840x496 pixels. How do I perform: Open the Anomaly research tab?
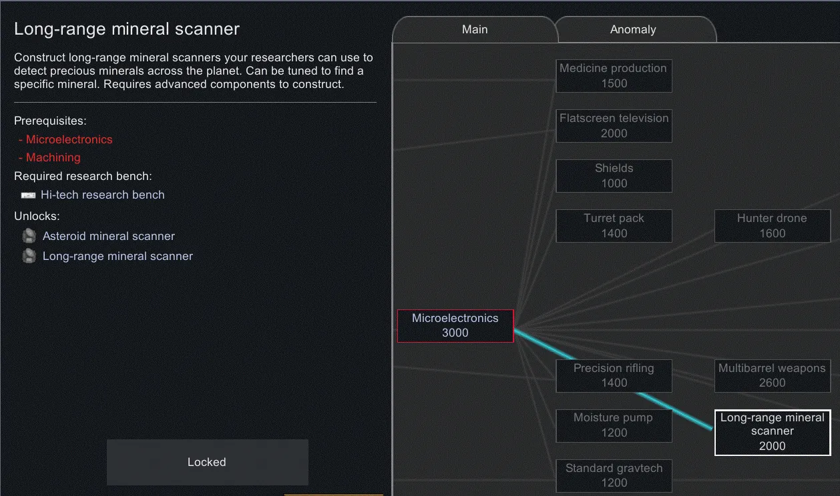(633, 29)
